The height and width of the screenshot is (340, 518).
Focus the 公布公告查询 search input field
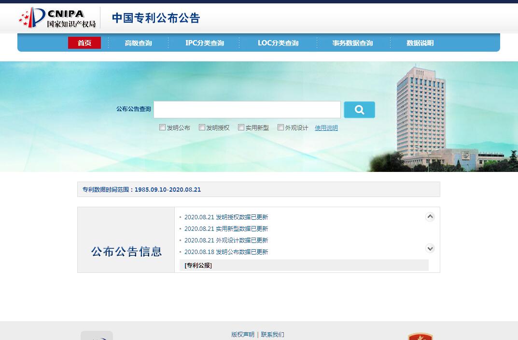point(247,110)
